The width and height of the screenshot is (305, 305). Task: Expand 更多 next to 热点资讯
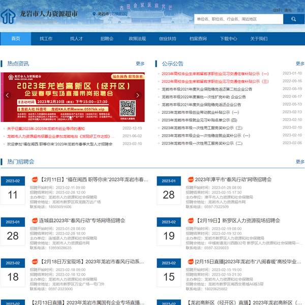[140, 64]
